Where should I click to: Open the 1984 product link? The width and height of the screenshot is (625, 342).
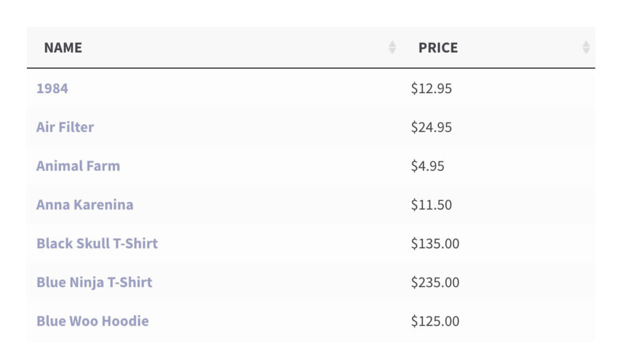click(52, 88)
